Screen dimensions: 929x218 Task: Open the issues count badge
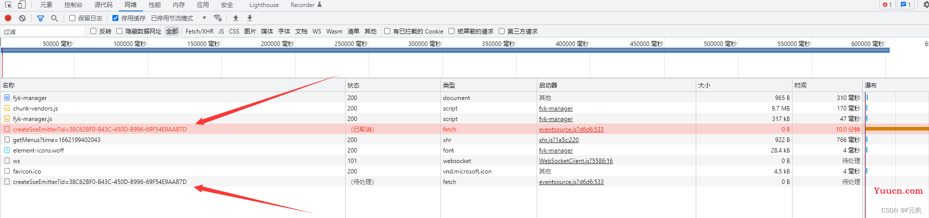point(905,4)
